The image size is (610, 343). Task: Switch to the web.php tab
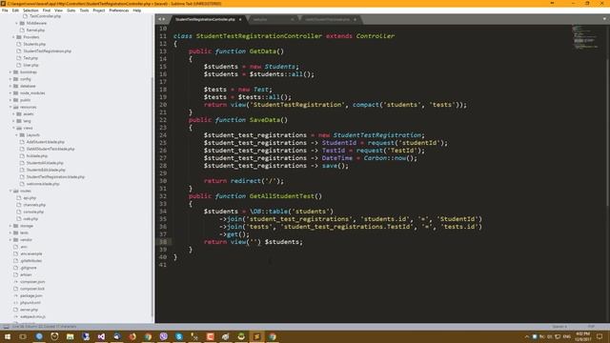(x=260, y=19)
